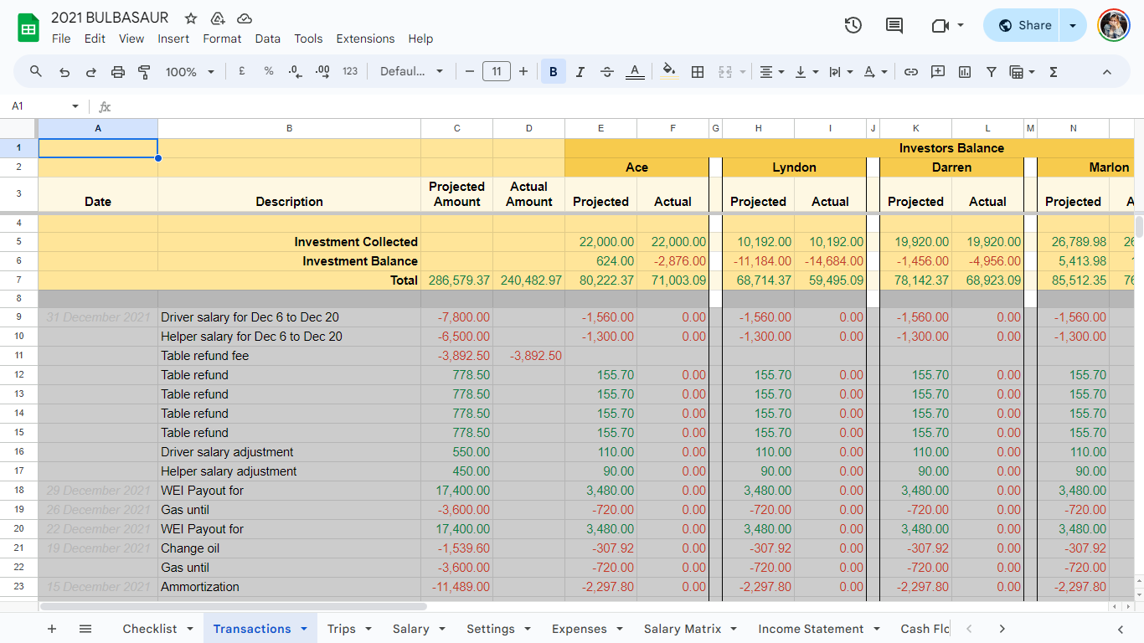The image size is (1144, 643).
Task: Open the Transactions tab dropdown arrow
Action: click(304, 629)
